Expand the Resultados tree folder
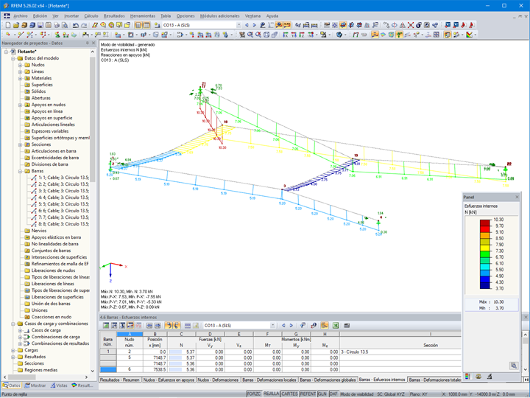The image size is (530, 398). pos(13,357)
